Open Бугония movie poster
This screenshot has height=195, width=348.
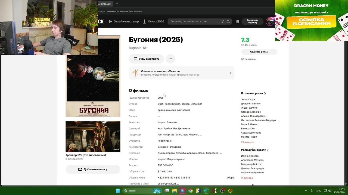coord(93,76)
